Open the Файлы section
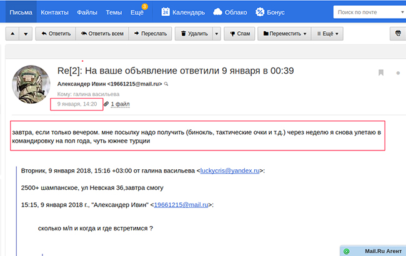Viewport: 406px width, 256px height. (x=87, y=12)
